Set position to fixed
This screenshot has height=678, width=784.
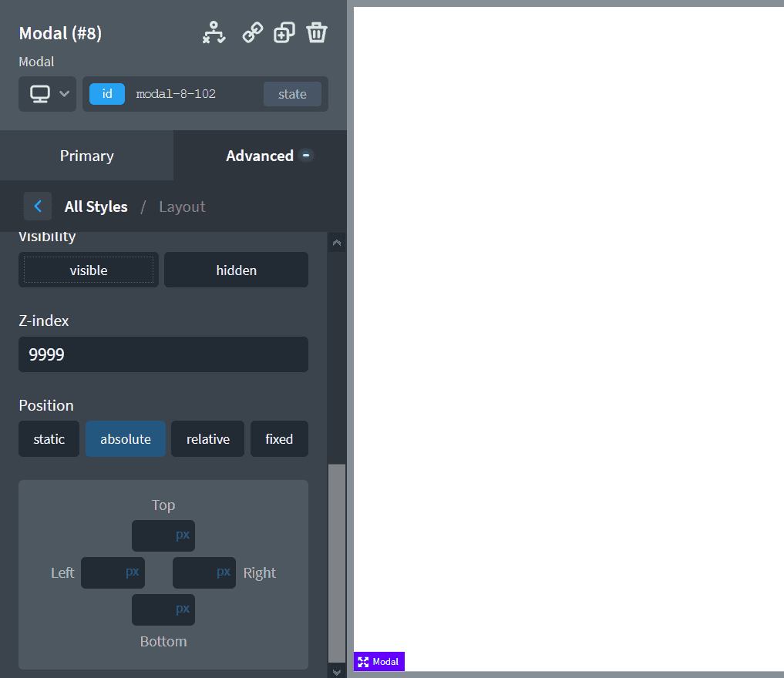[279, 438]
